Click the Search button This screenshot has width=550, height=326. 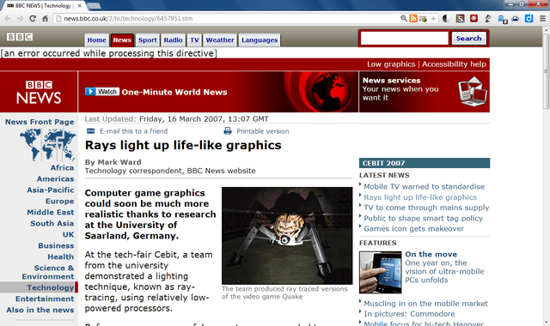[x=469, y=38]
